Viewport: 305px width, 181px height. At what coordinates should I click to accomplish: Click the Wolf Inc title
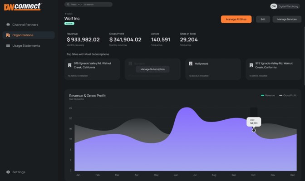[72, 19]
